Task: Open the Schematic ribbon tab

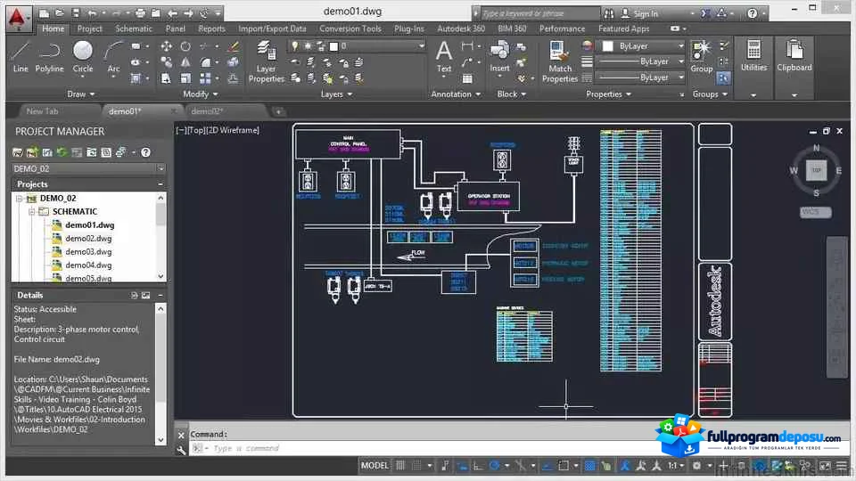Action: (133, 29)
